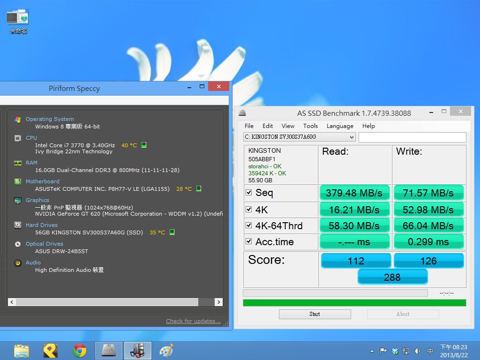This screenshot has width=480, height=360.
Task: Launch Google Chrome from the taskbar
Action: (x=80, y=351)
